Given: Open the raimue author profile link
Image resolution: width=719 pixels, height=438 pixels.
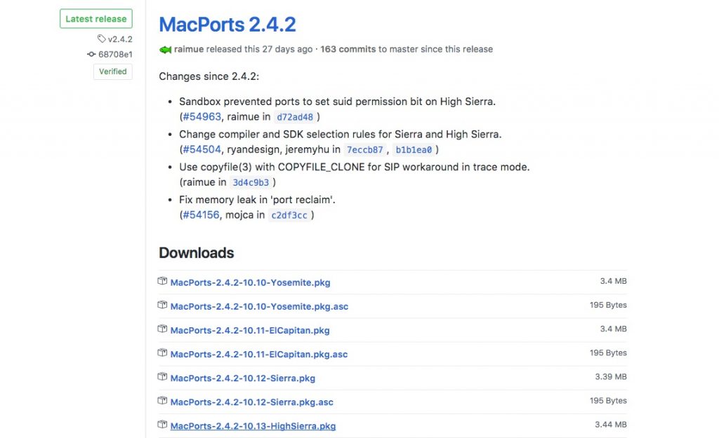Looking at the screenshot, I should pos(189,50).
